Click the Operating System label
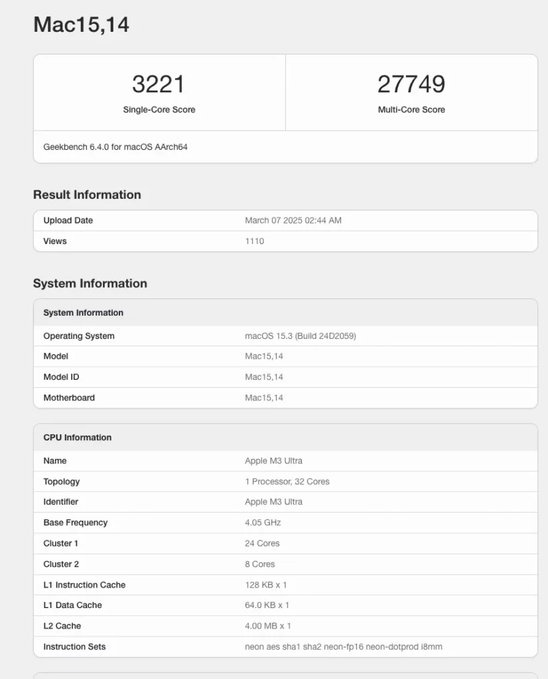 [x=79, y=336]
